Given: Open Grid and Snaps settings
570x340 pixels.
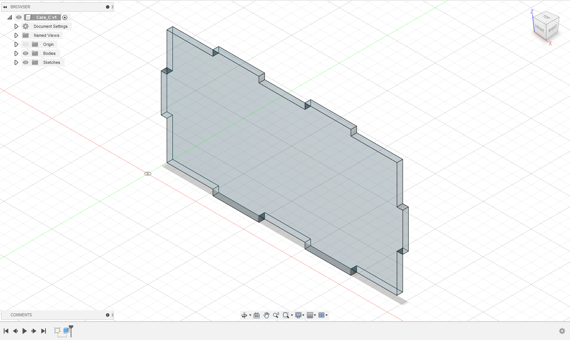Looking at the screenshot, I should (x=310, y=315).
